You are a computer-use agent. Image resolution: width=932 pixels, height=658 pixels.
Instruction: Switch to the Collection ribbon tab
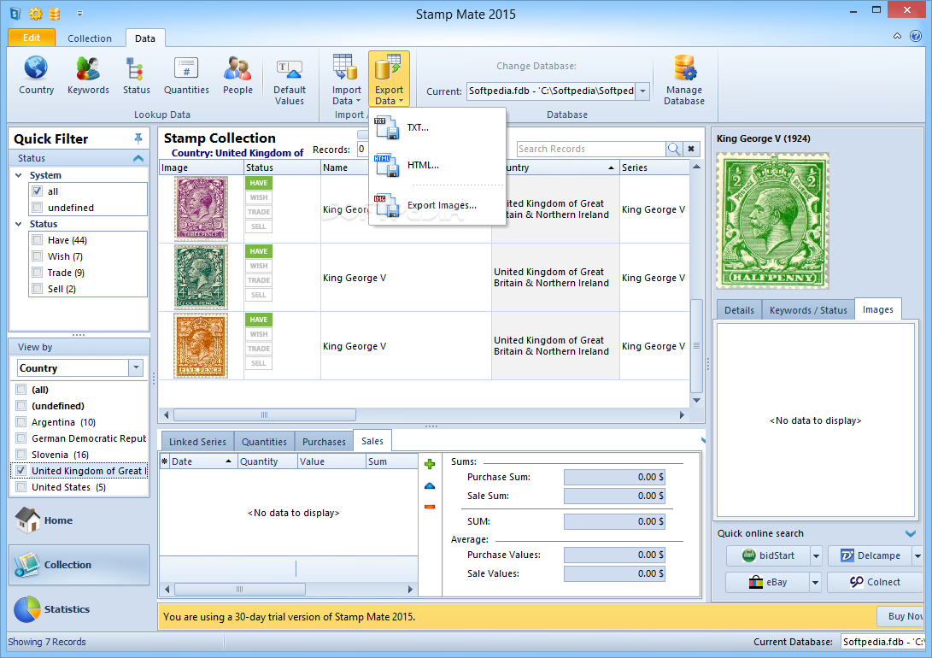(x=90, y=38)
